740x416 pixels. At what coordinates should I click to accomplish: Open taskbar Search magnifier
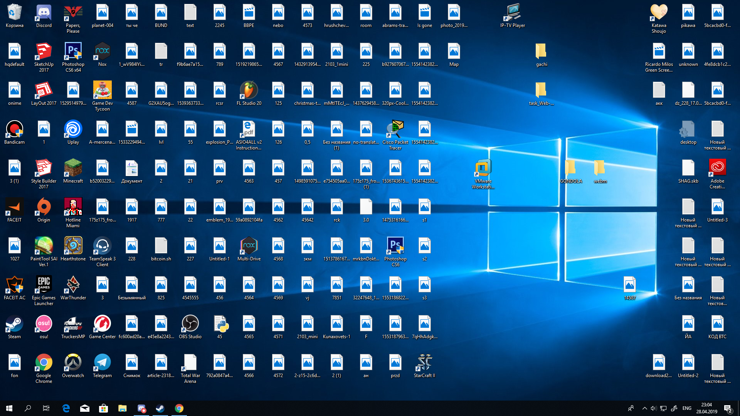click(28, 408)
